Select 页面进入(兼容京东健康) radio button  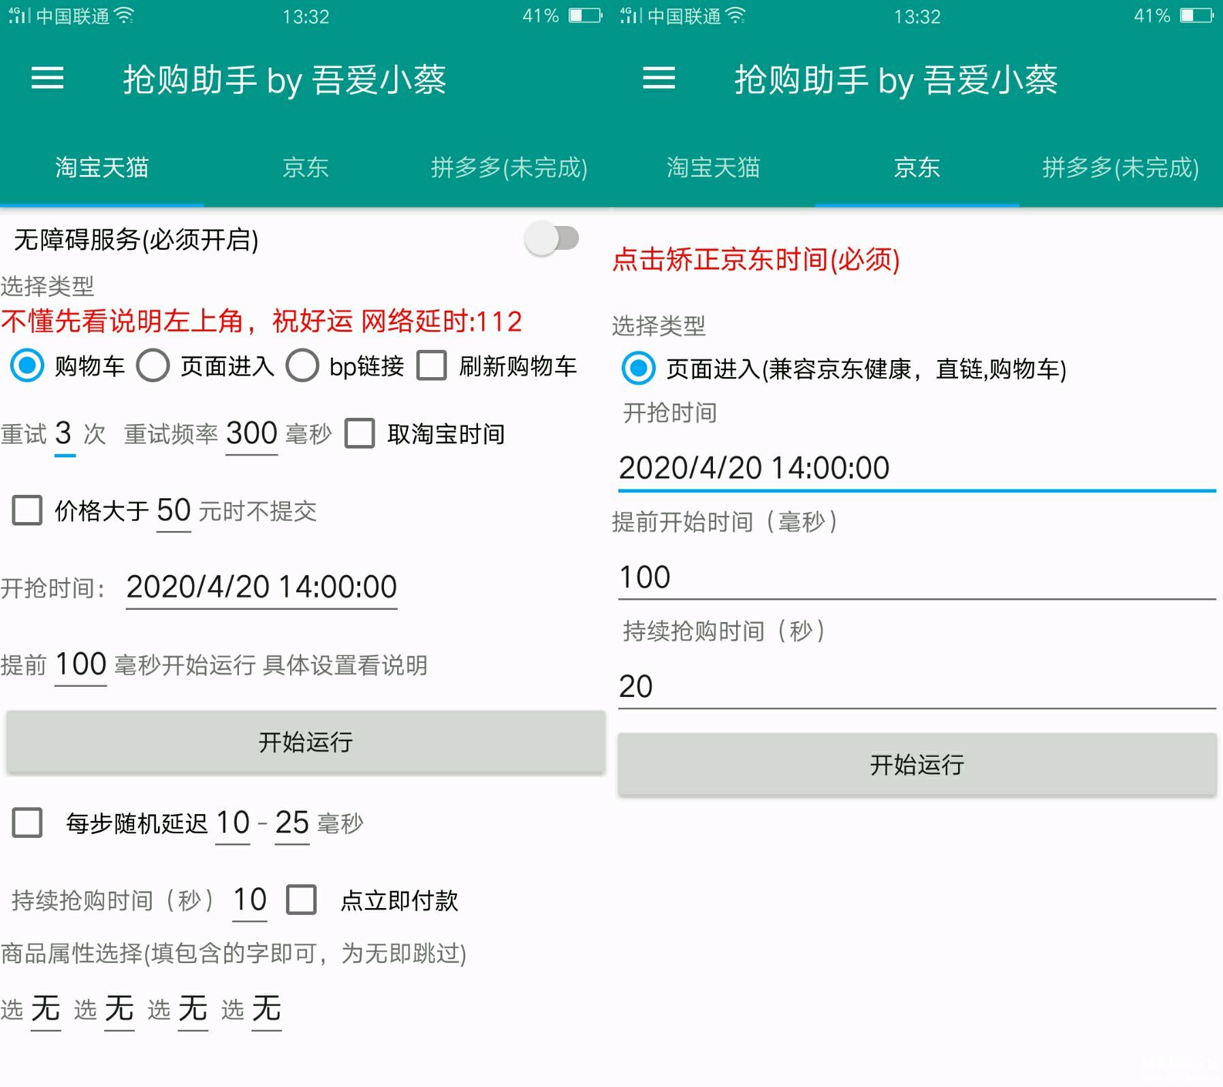(x=638, y=369)
